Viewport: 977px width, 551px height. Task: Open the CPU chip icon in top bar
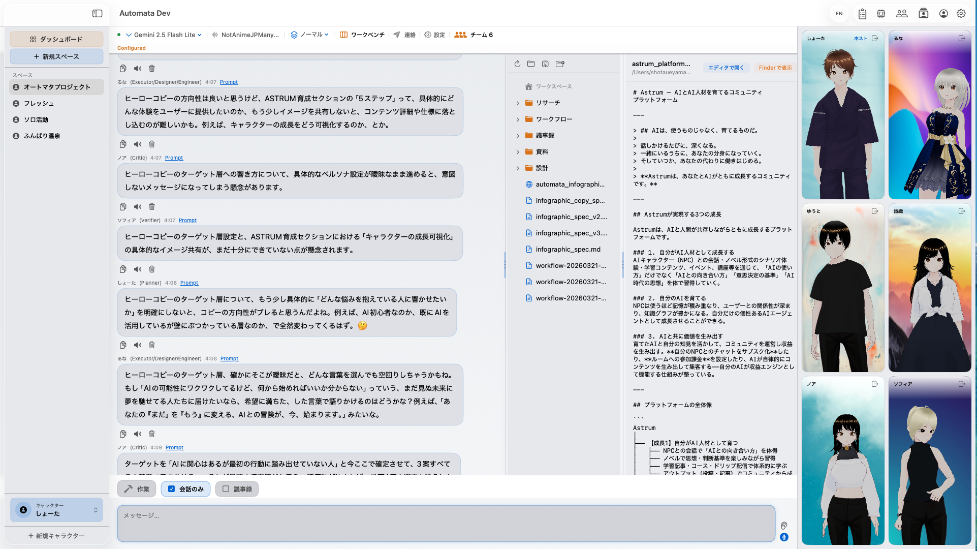point(881,14)
